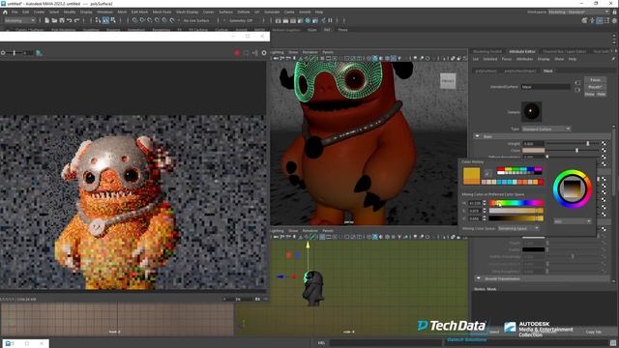
Task: Open Hypershade with the teal sphere icon
Action: (x=308, y=20)
